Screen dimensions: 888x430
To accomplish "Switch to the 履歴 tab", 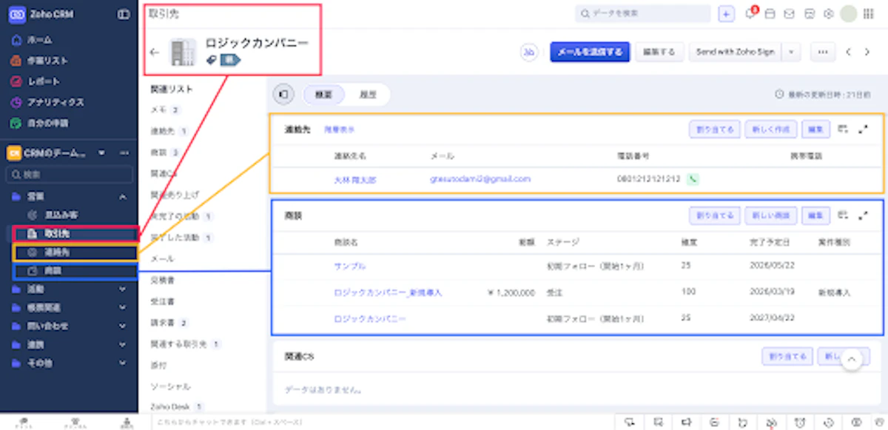I will [x=368, y=94].
